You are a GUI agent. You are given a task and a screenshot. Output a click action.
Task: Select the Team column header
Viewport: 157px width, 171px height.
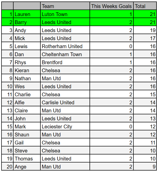click(x=65, y=6)
